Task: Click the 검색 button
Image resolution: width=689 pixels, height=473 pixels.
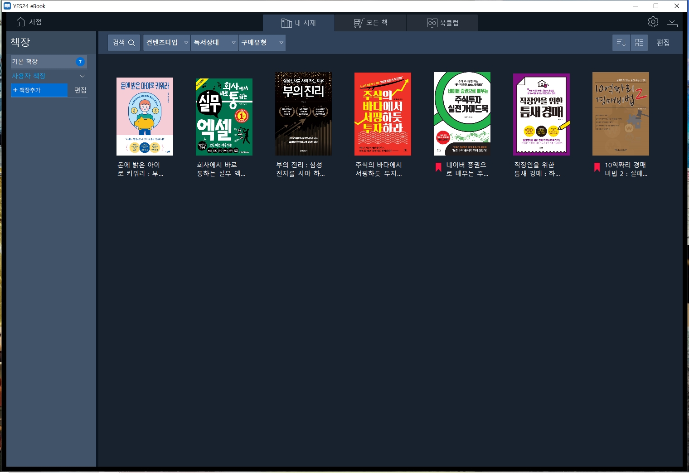Action: [x=124, y=43]
